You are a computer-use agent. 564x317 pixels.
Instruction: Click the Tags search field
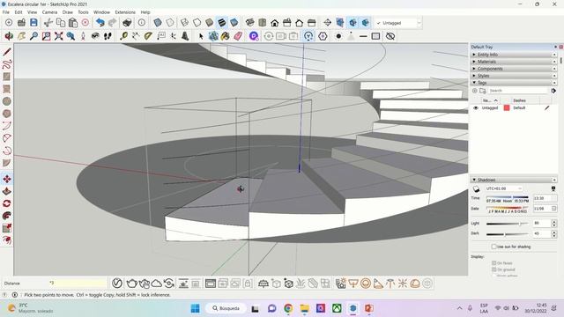[x=518, y=91]
